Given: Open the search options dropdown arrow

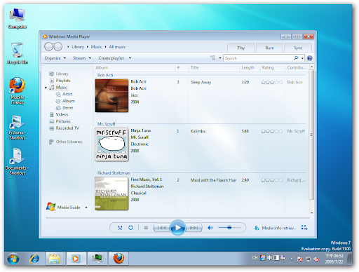Looking at the screenshot, I should tap(302, 58).
